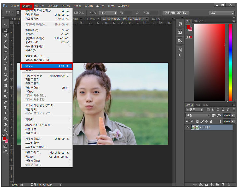Image resolution: width=238 pixels, height=189 pixels.
Task: Click the 레이어 0 layer thumbnail
Action: coord(195,127)
